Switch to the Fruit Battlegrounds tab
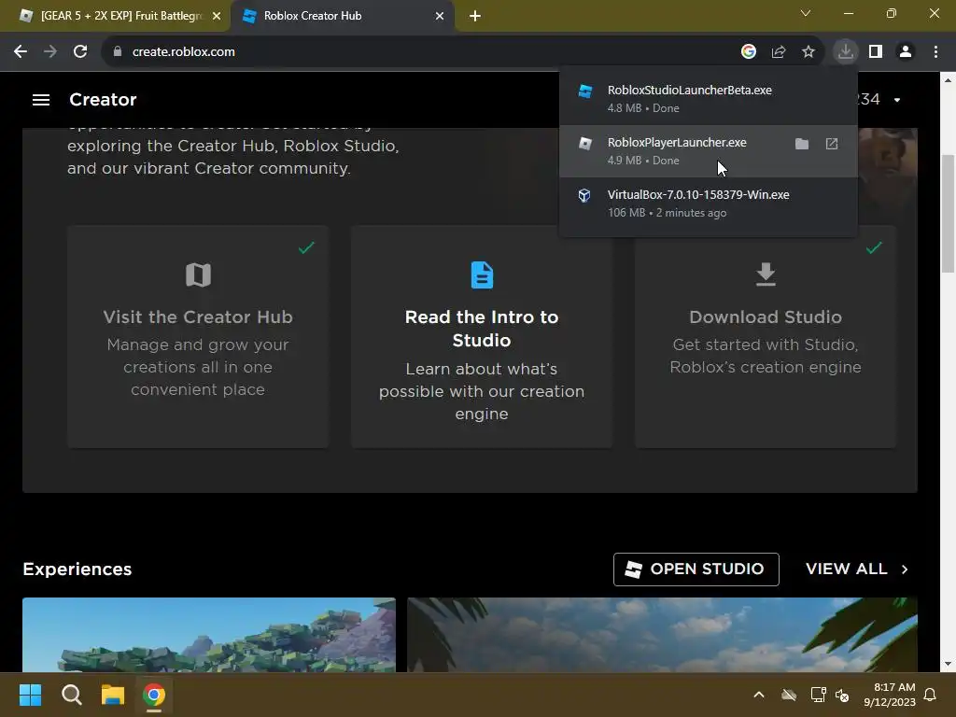The image size is (956, 717). pos(115,16)
